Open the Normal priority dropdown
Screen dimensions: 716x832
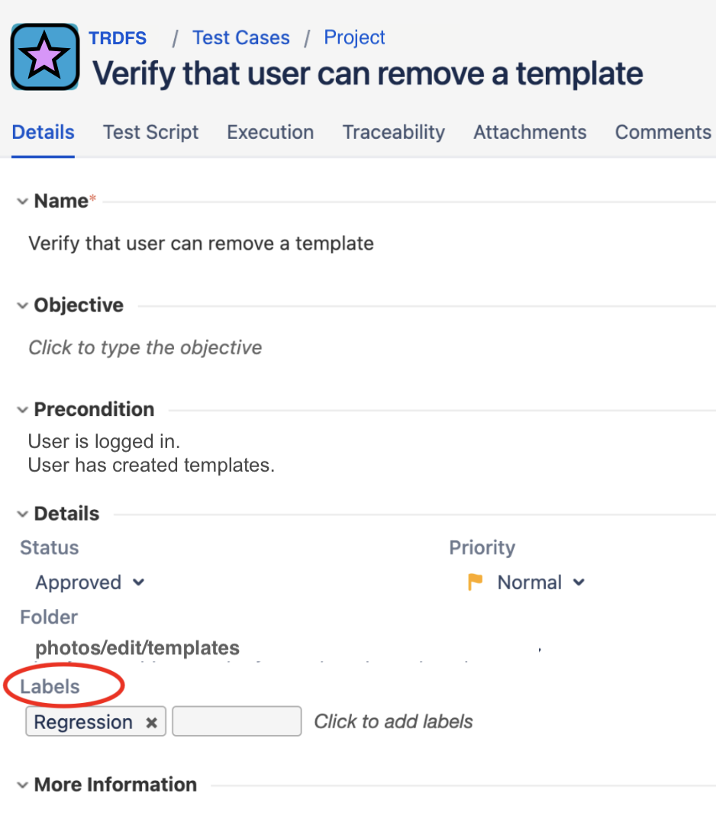click(x=541, y=582)
